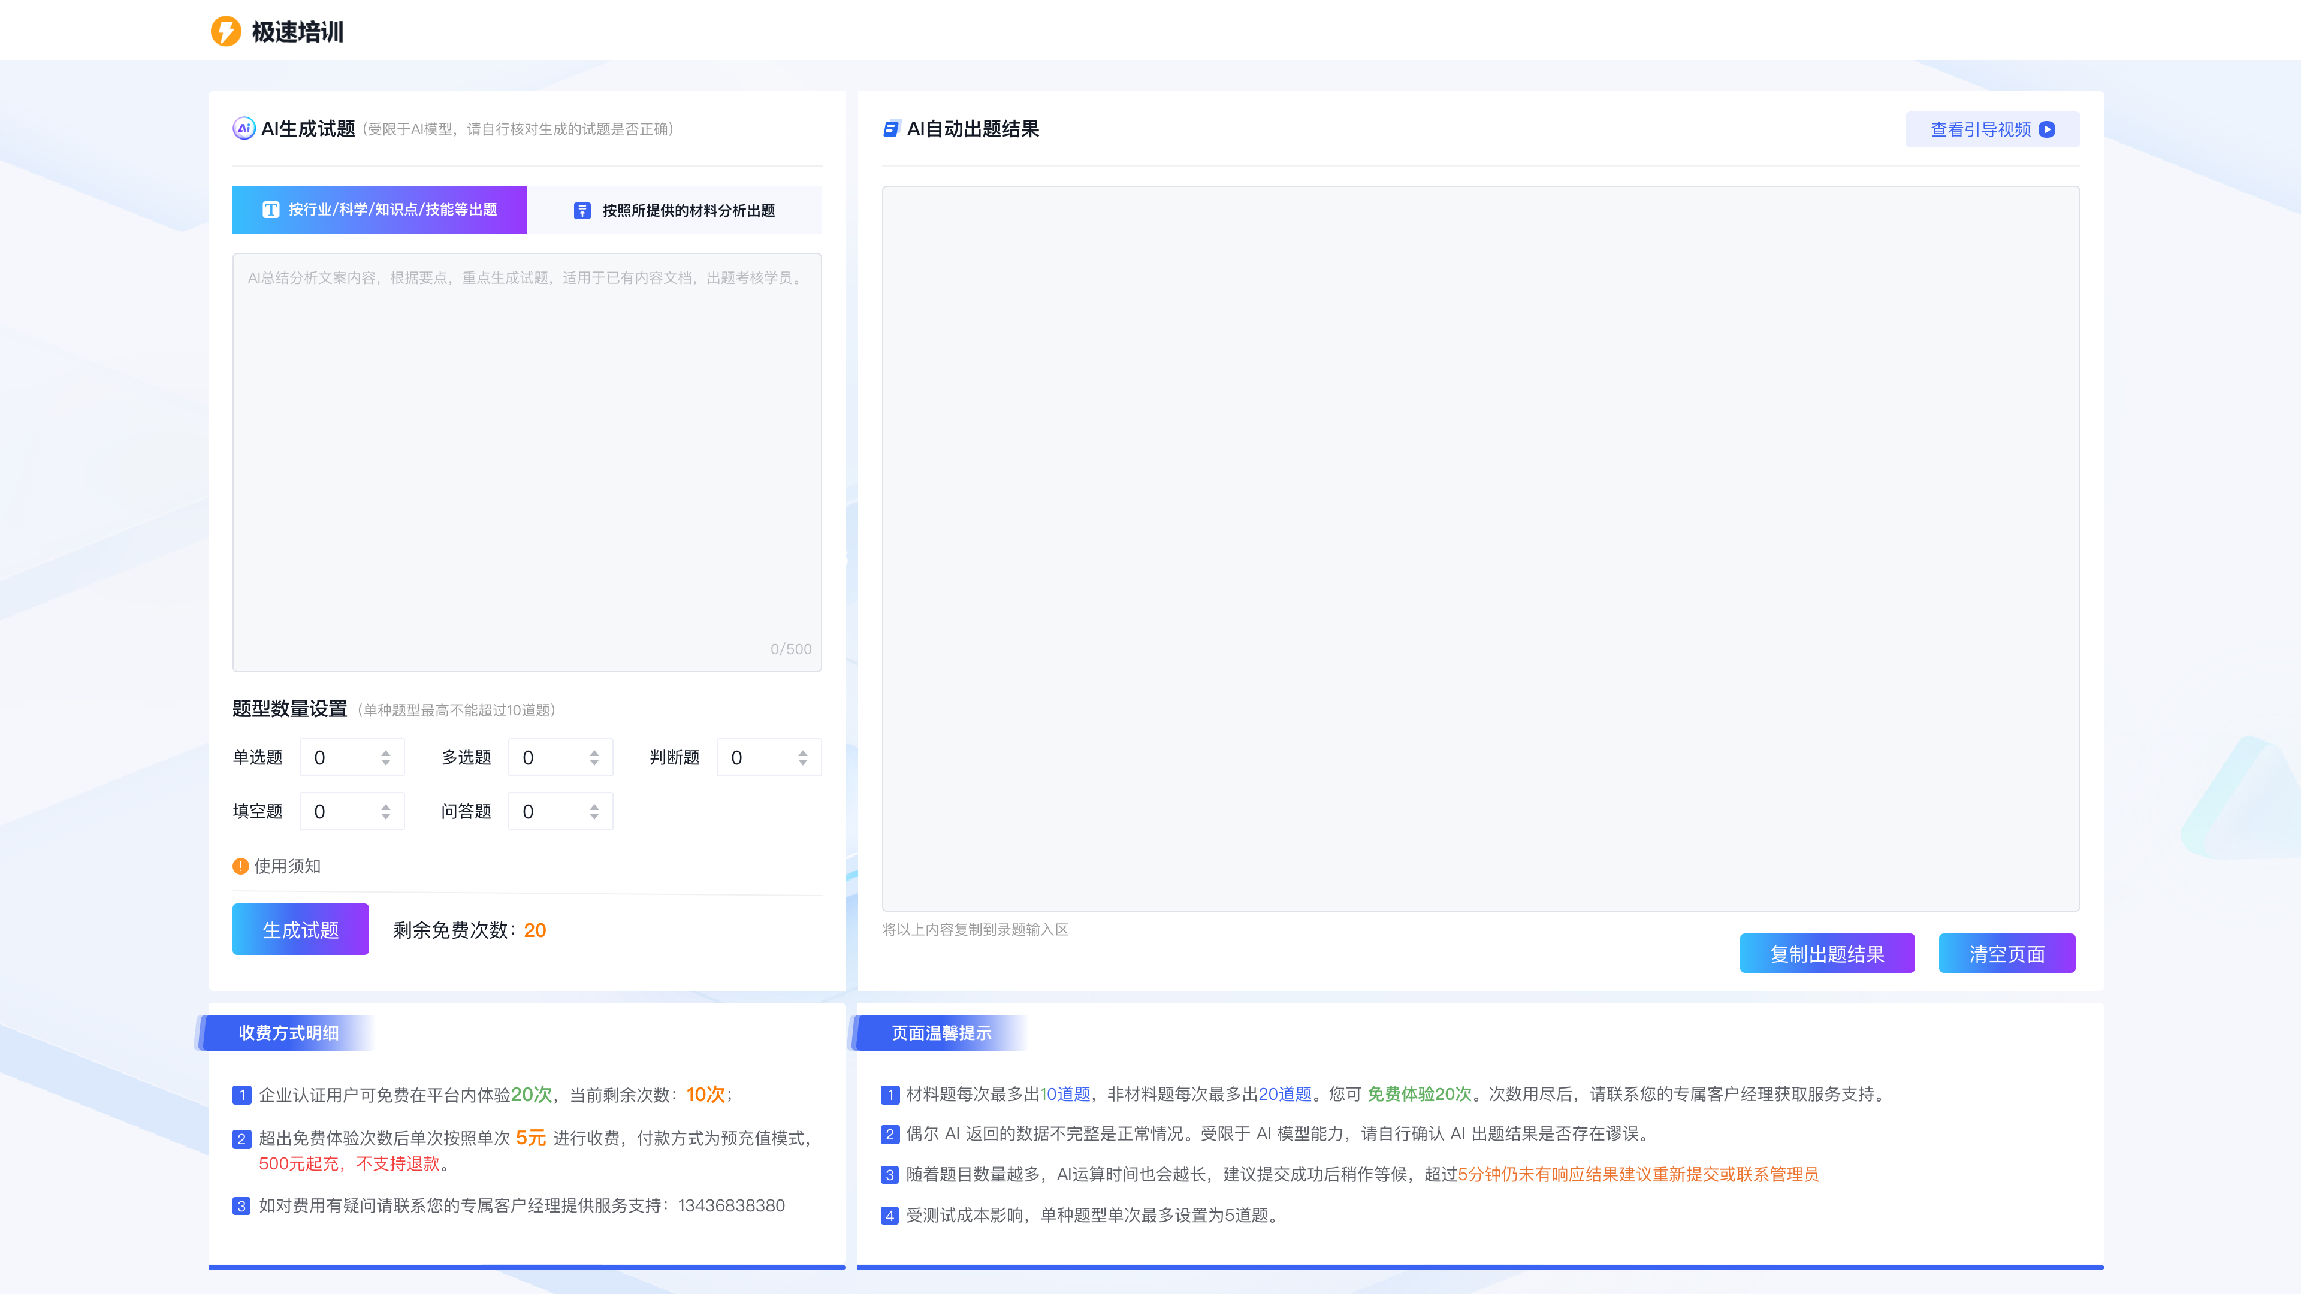Screen dimensions: 2301x1294
Task: Click the 0/500 character counter
Action: [x=790, y=649]
